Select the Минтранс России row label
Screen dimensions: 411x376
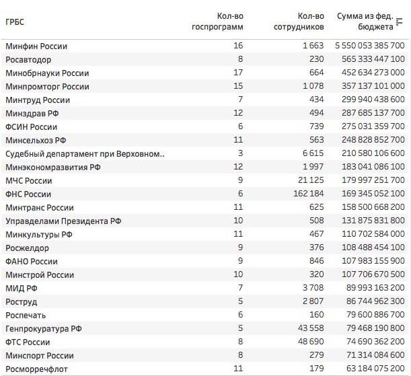click(40, 208)
